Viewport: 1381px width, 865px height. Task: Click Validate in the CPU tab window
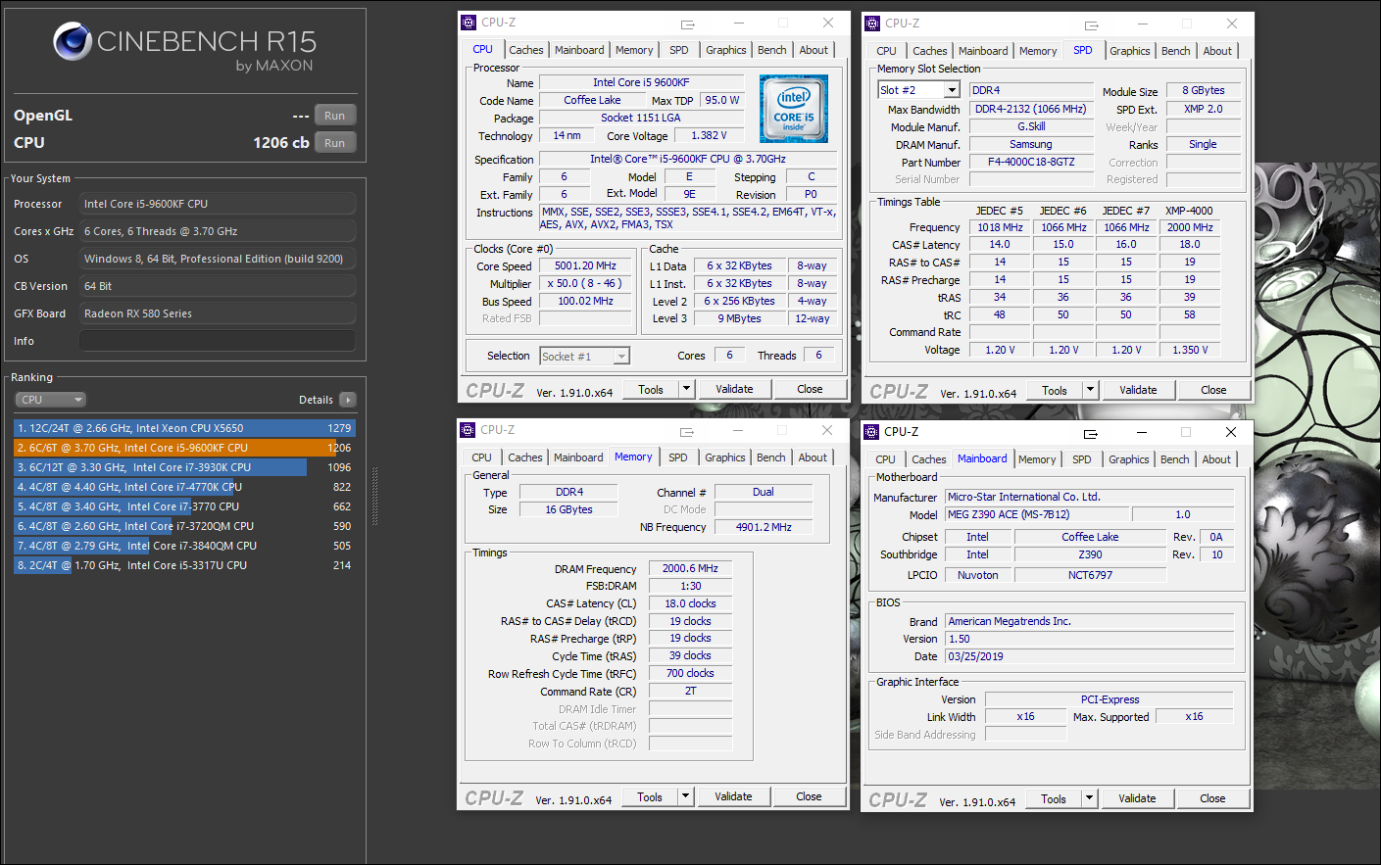click(x=734, y=389)
